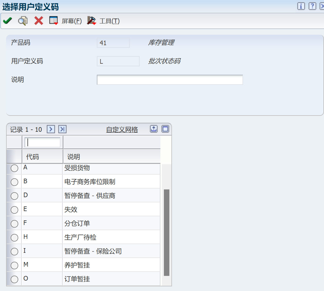Viewport: 324px width, 291px height.
Task: Click the grid vertical scrollbar thumb
Action: [166, 233]
